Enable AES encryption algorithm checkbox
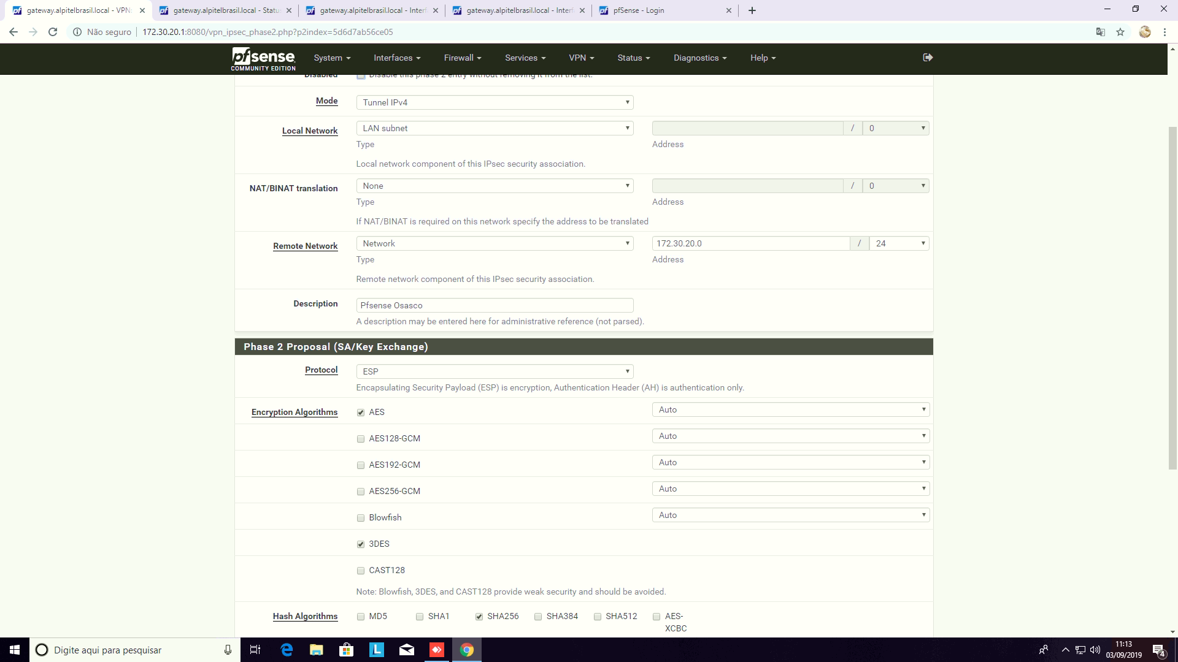This screenshot has width=1178, height=662. tap(361, 413)
